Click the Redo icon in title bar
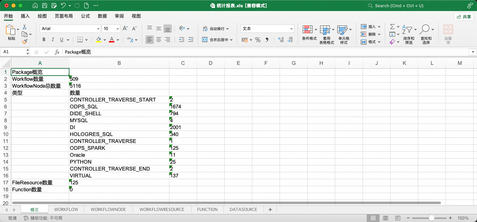The image size is (477, 222). click(77, 6)
